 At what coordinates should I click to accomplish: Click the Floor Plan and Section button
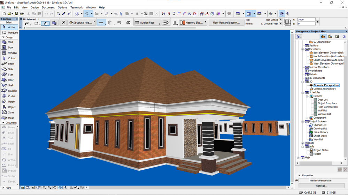click(x=226, y=23)
